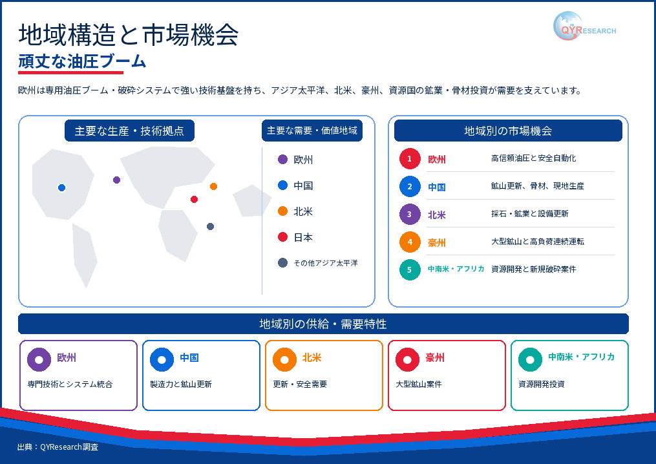This screenshot has height=464, width=656.
Task: Click the purple ring icon in the 欧州 card
Action: (39, 359)
